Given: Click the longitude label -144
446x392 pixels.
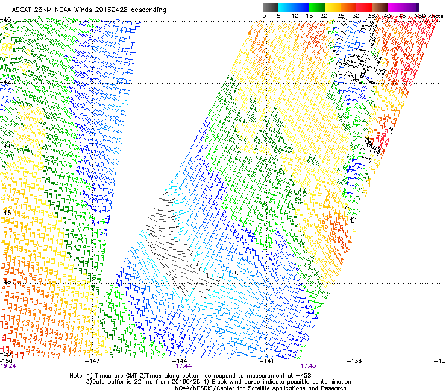Looking at the screenshot, I should 180,361.
